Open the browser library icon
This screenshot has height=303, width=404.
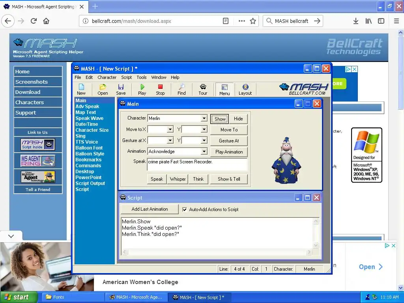tap(368, 21)
